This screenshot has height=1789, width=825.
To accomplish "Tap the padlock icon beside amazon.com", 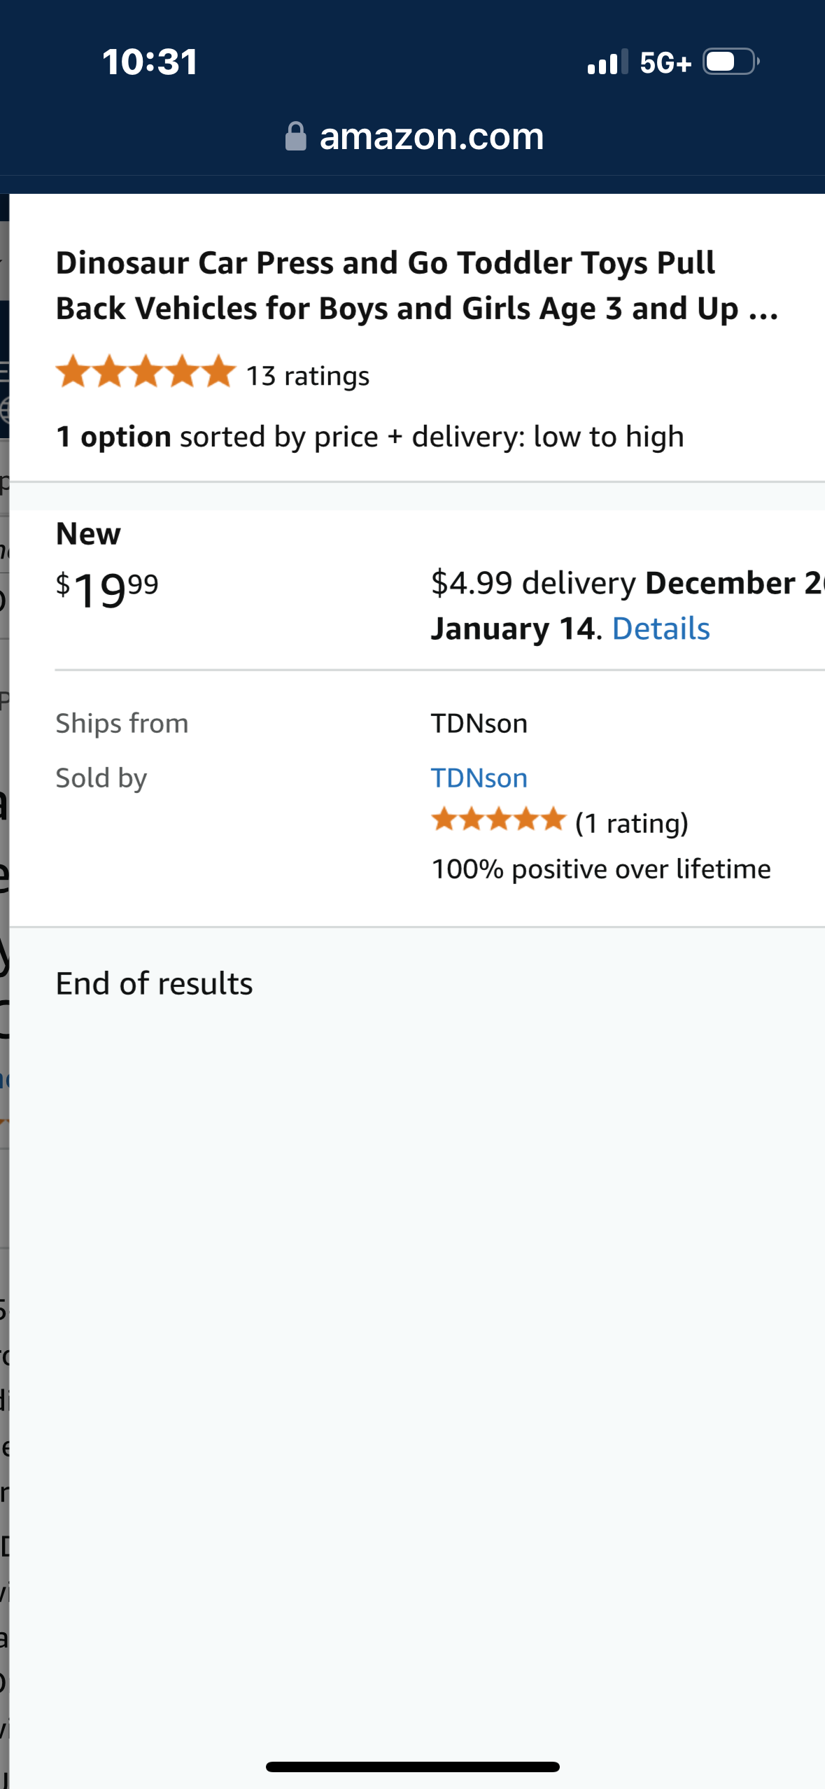I will click(x=295, y=136).
